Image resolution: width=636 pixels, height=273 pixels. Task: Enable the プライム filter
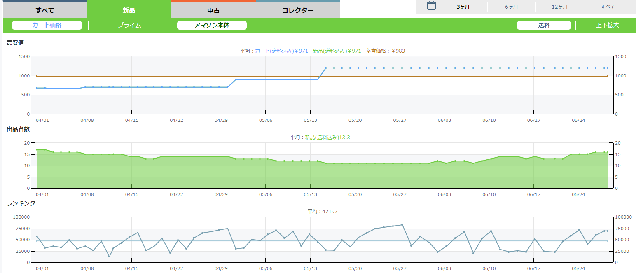[x=129, y=26]
